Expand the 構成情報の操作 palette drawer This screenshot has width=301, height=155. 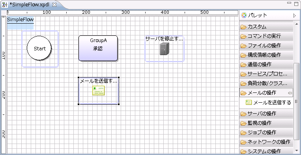click(266, 55)
